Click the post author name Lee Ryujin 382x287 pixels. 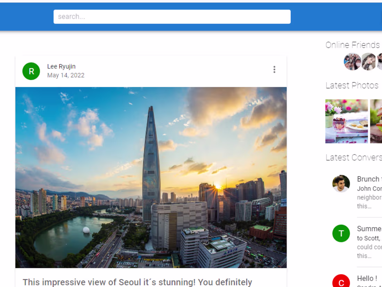click(x=61, y=66)
